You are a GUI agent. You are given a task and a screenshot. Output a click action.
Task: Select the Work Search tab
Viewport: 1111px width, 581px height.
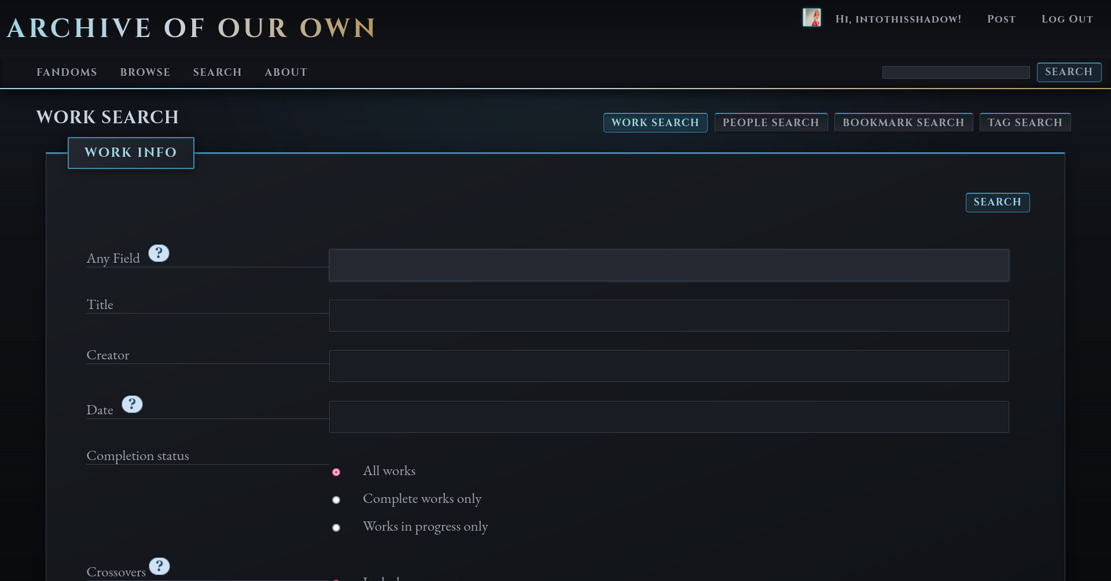pos(655,123)
